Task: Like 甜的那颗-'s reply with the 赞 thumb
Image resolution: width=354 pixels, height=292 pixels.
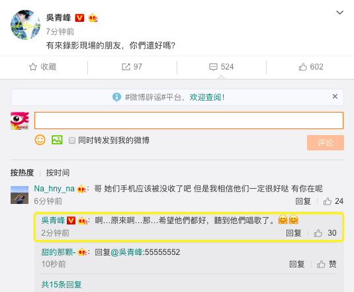Action: [327, 264]
